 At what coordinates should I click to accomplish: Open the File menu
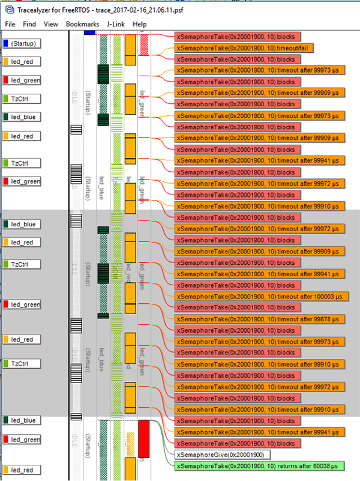10,24
